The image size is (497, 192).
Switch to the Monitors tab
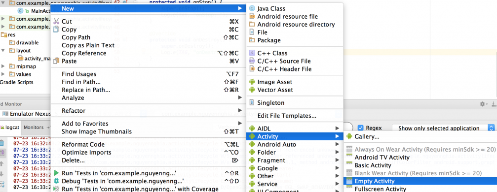34,127
